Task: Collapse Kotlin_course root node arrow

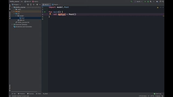Action: (x=12, y=7)
